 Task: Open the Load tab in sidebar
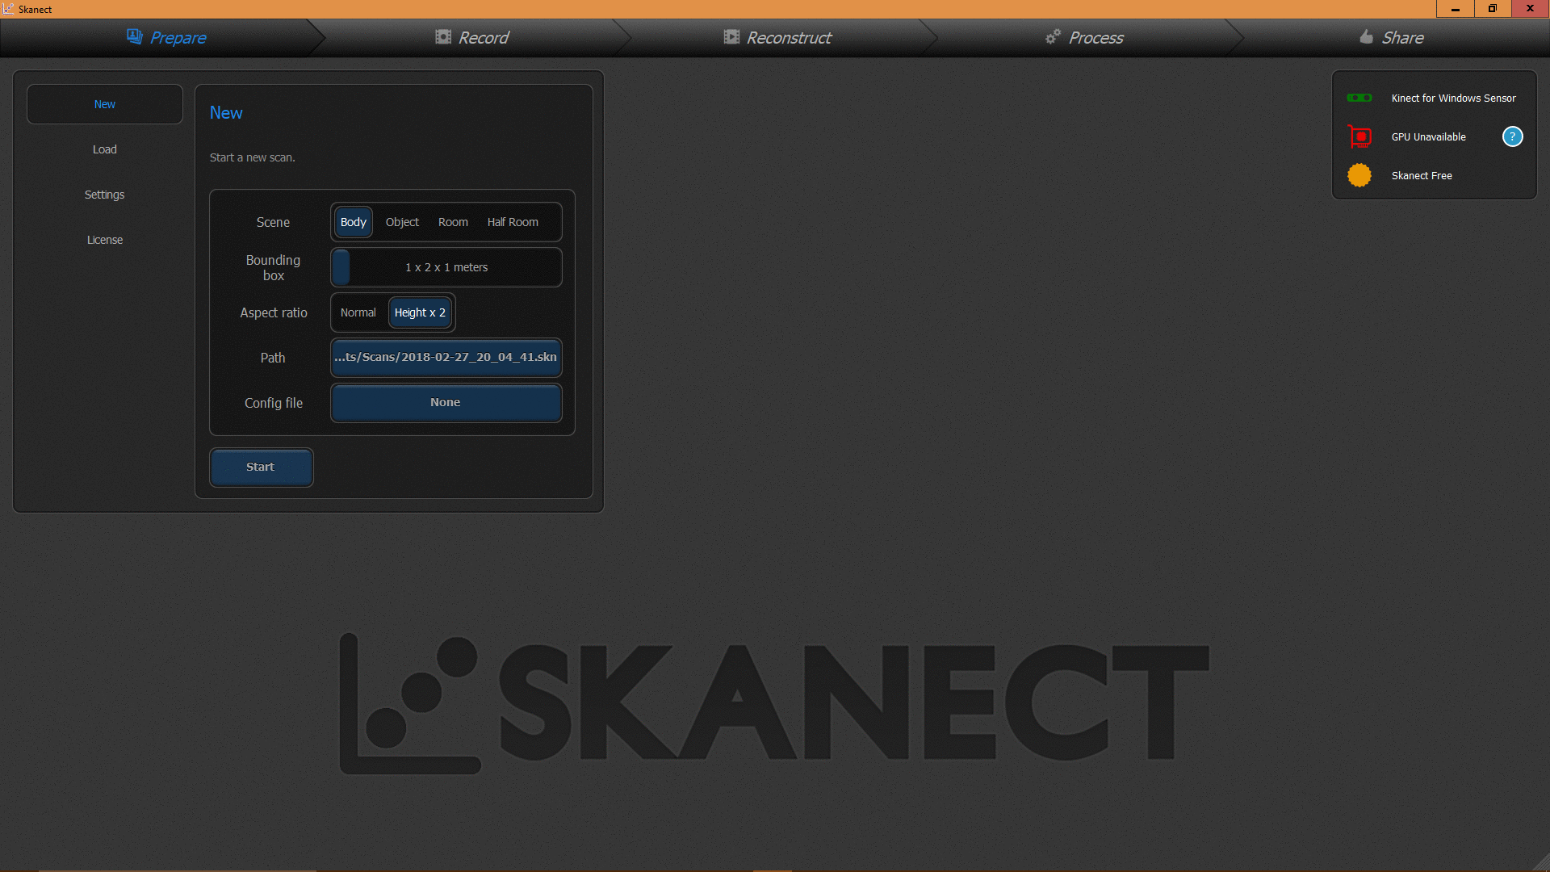(x=105, y=149)
